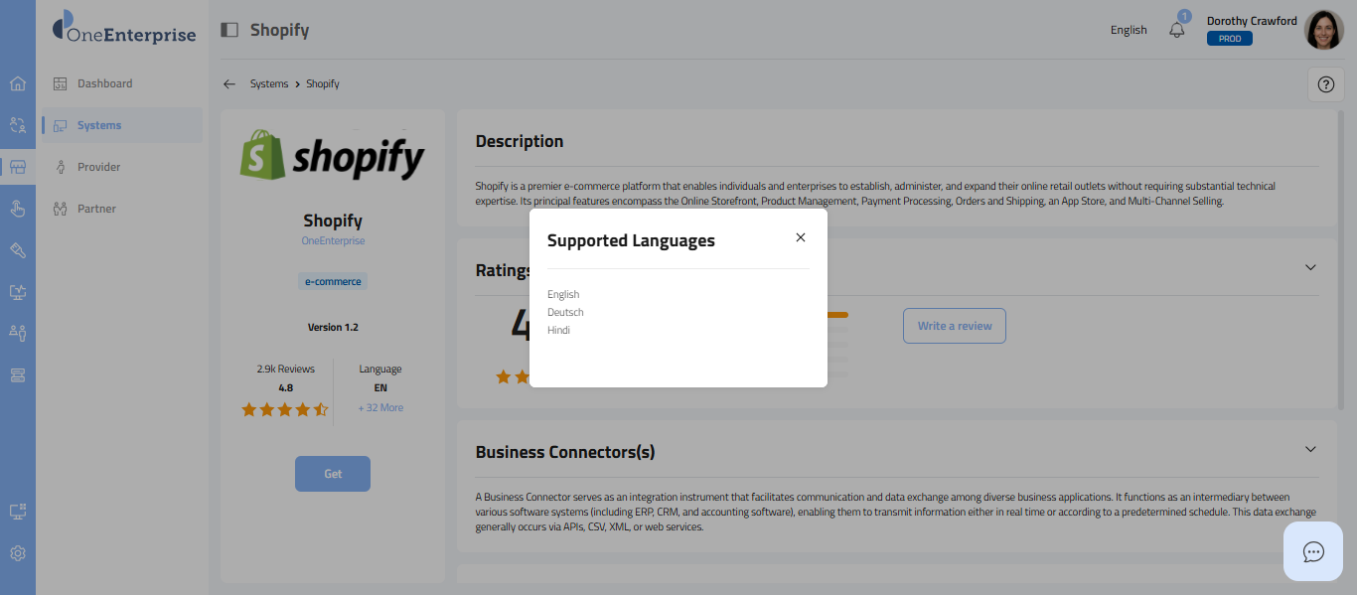The width and height of the screenshot is (1357, 595).
Task: Open the chat bubble widget
Action: [x=1313, y=551]
